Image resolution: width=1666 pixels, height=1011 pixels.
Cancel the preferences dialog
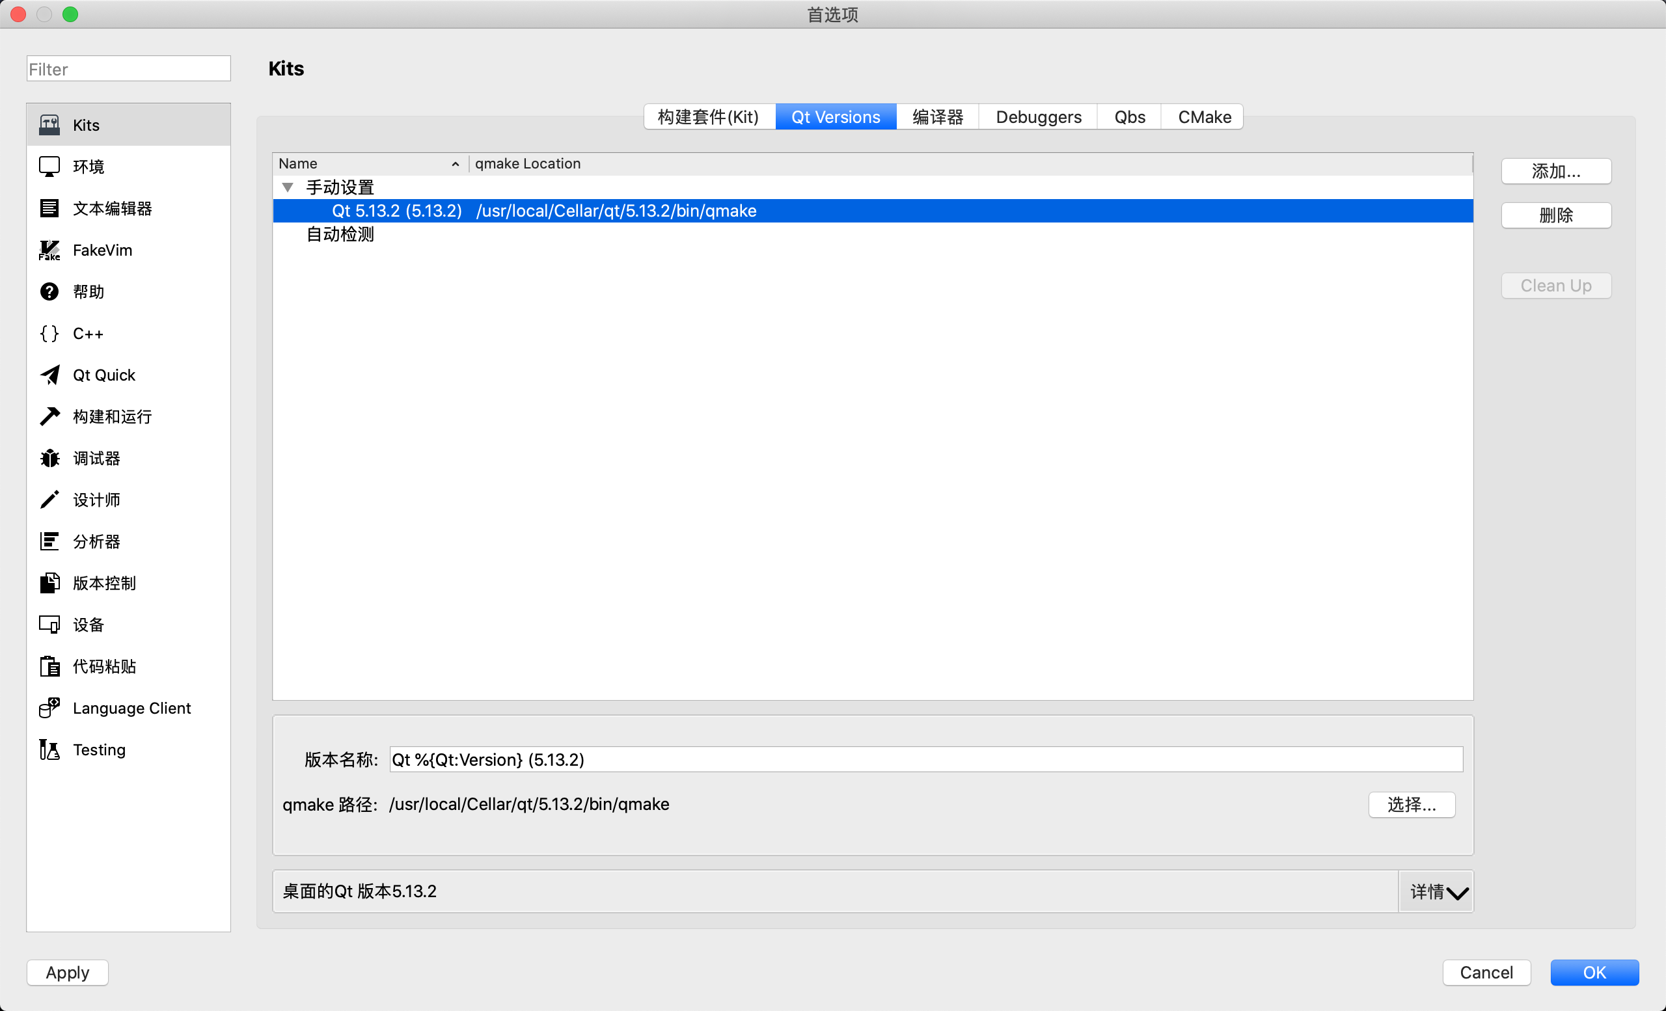1486,973
